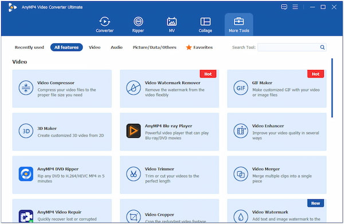Filter tools by Audio category
Viewport: 344px width, 224px height.
(x=116, y=47)
